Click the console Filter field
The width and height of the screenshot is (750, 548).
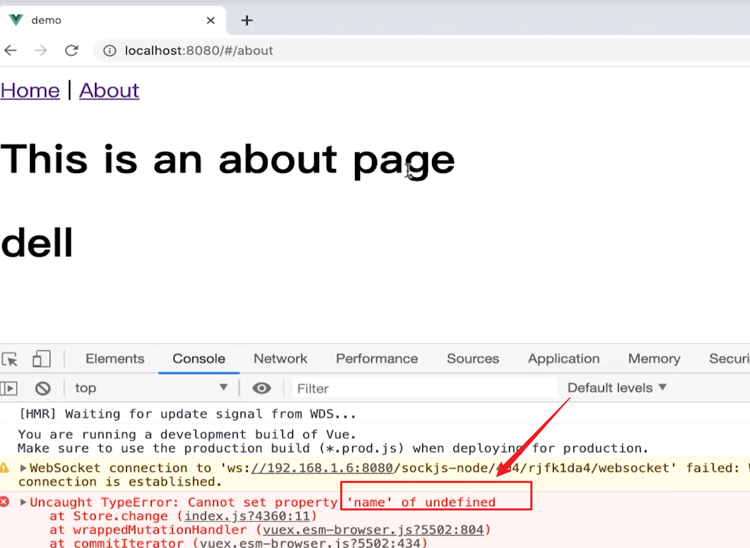(424, 389)
